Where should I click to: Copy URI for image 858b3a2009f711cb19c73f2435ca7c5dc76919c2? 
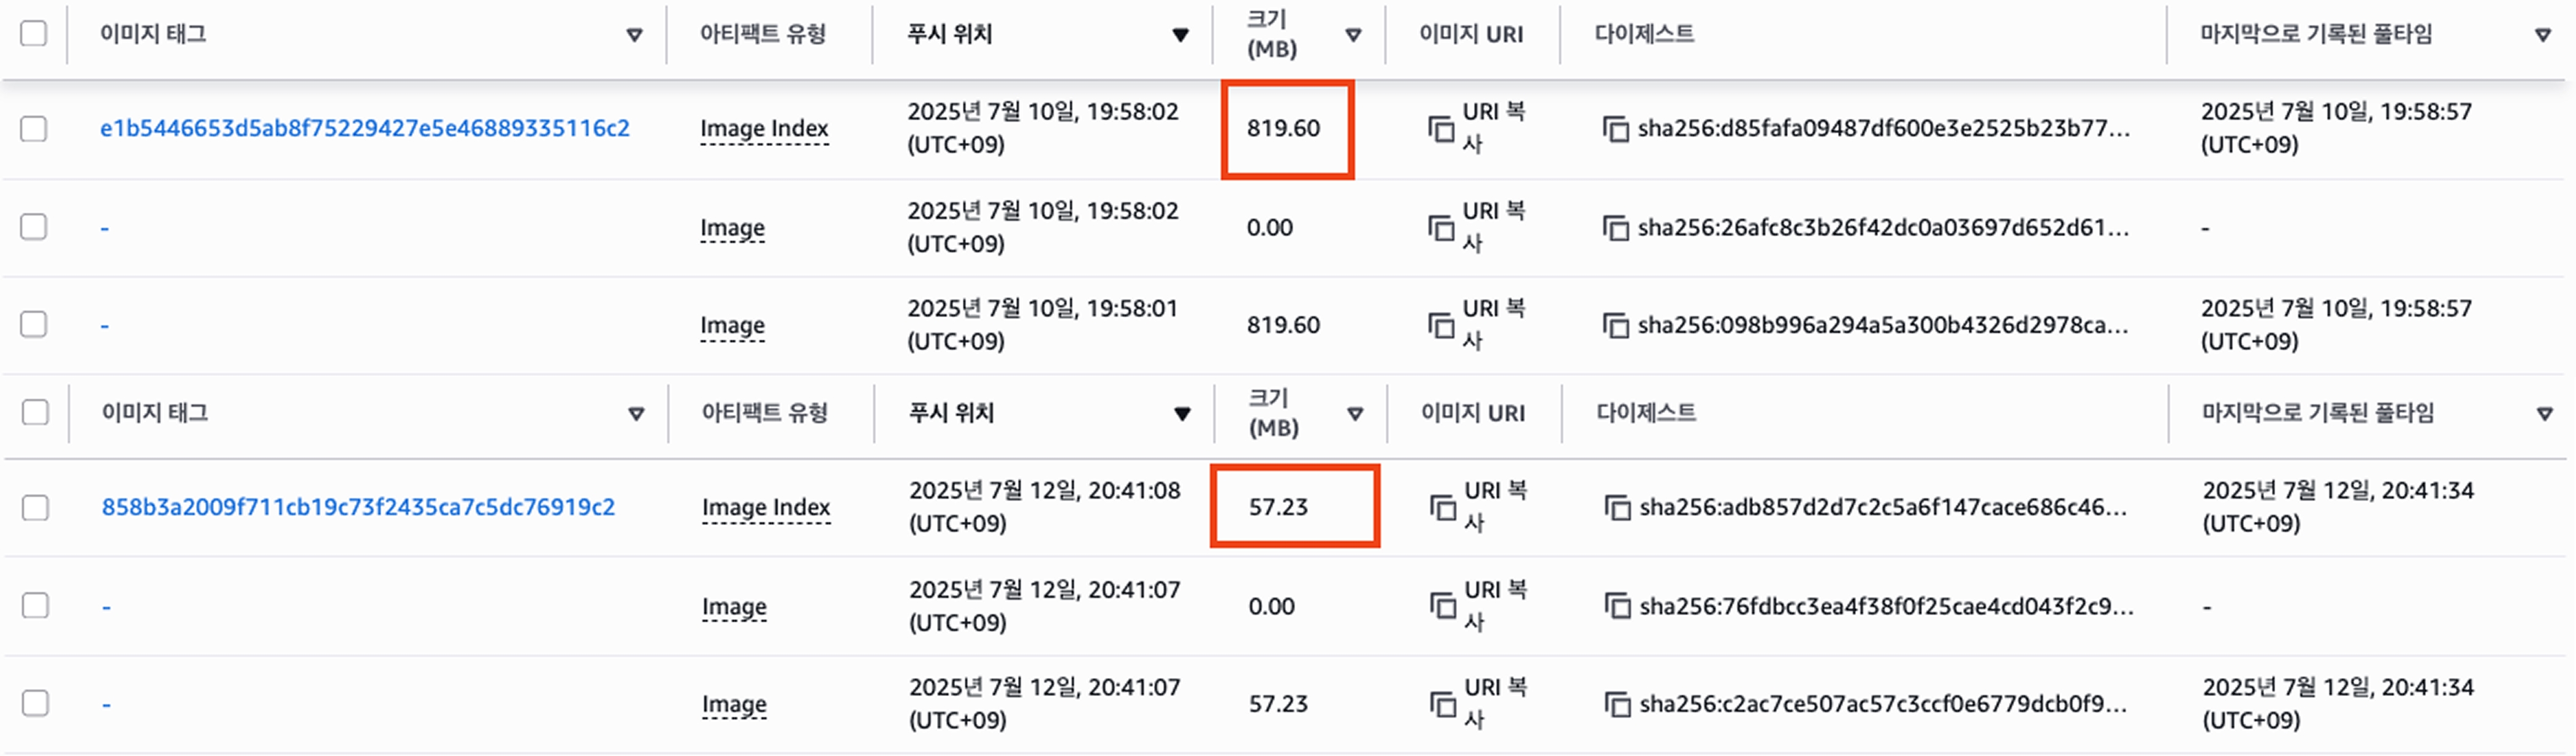point(1443,508)
